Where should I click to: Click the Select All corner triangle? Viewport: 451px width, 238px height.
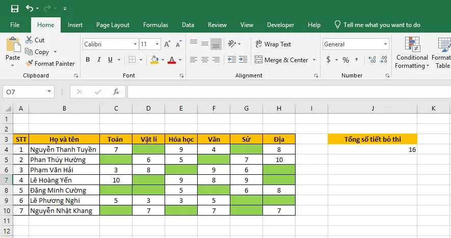click(8, 109)
